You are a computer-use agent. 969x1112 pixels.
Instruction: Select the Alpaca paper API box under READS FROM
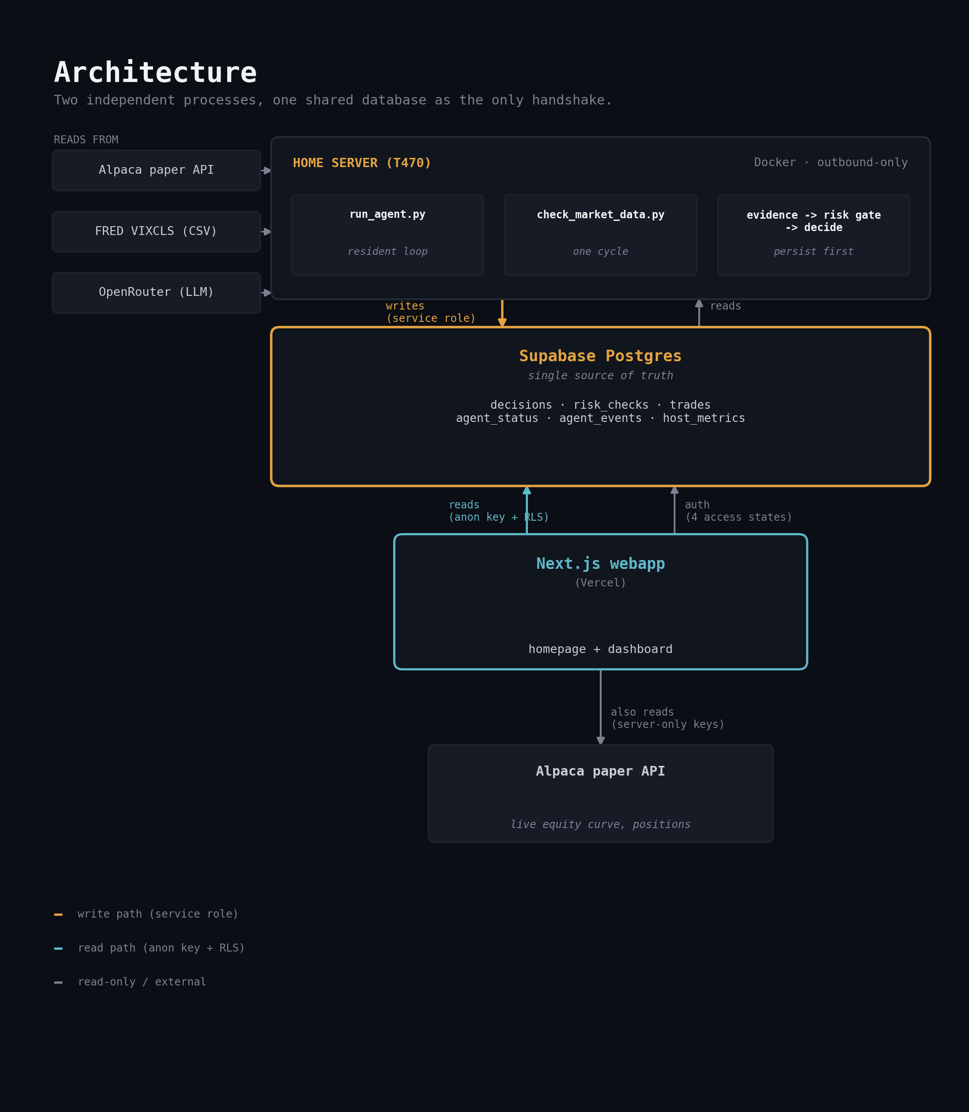(x=156, y=170)
